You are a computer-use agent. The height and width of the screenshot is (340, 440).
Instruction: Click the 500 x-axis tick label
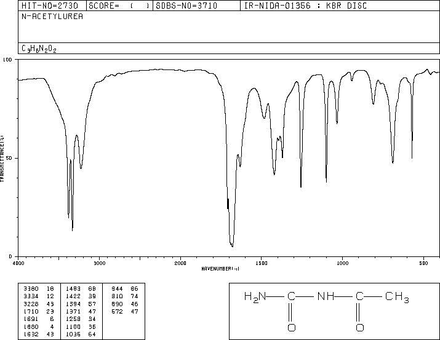(x=424, y=263)
